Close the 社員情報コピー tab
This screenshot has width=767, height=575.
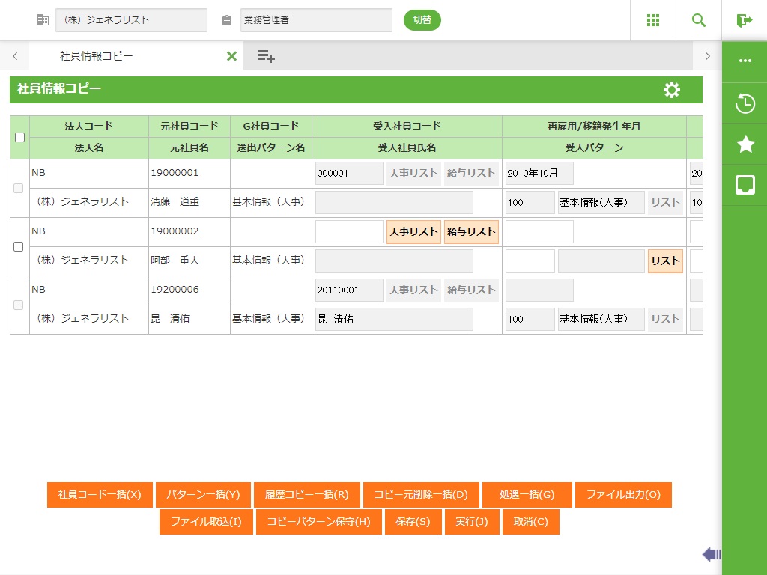[231, 56]
